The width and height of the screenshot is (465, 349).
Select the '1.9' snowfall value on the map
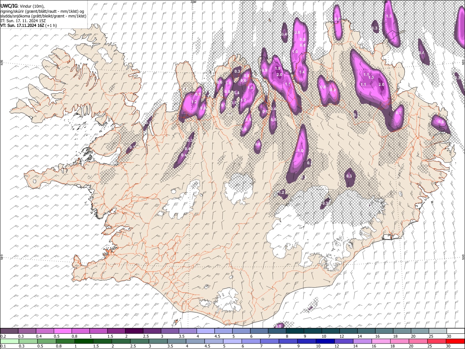click(278, 69)
